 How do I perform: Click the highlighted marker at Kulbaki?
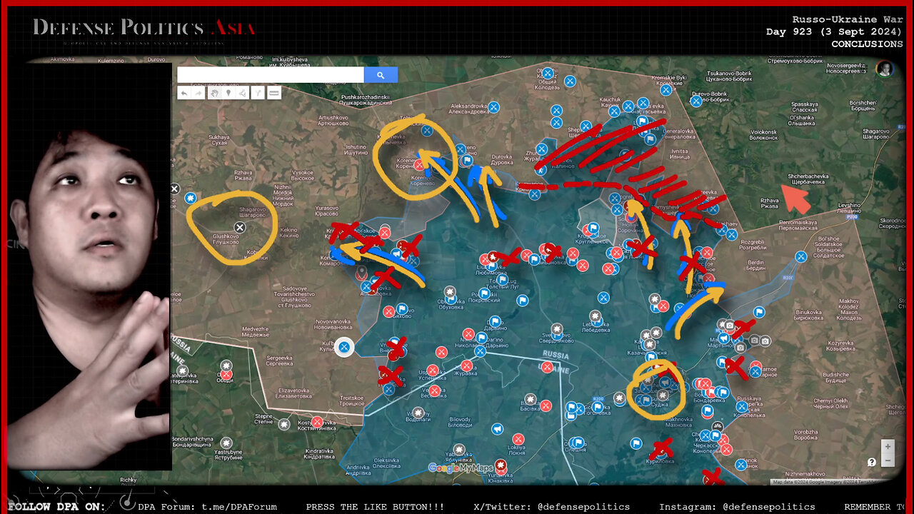(344, 347)
